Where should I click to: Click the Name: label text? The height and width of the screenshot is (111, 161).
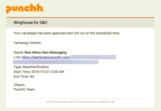click(19, 53)
